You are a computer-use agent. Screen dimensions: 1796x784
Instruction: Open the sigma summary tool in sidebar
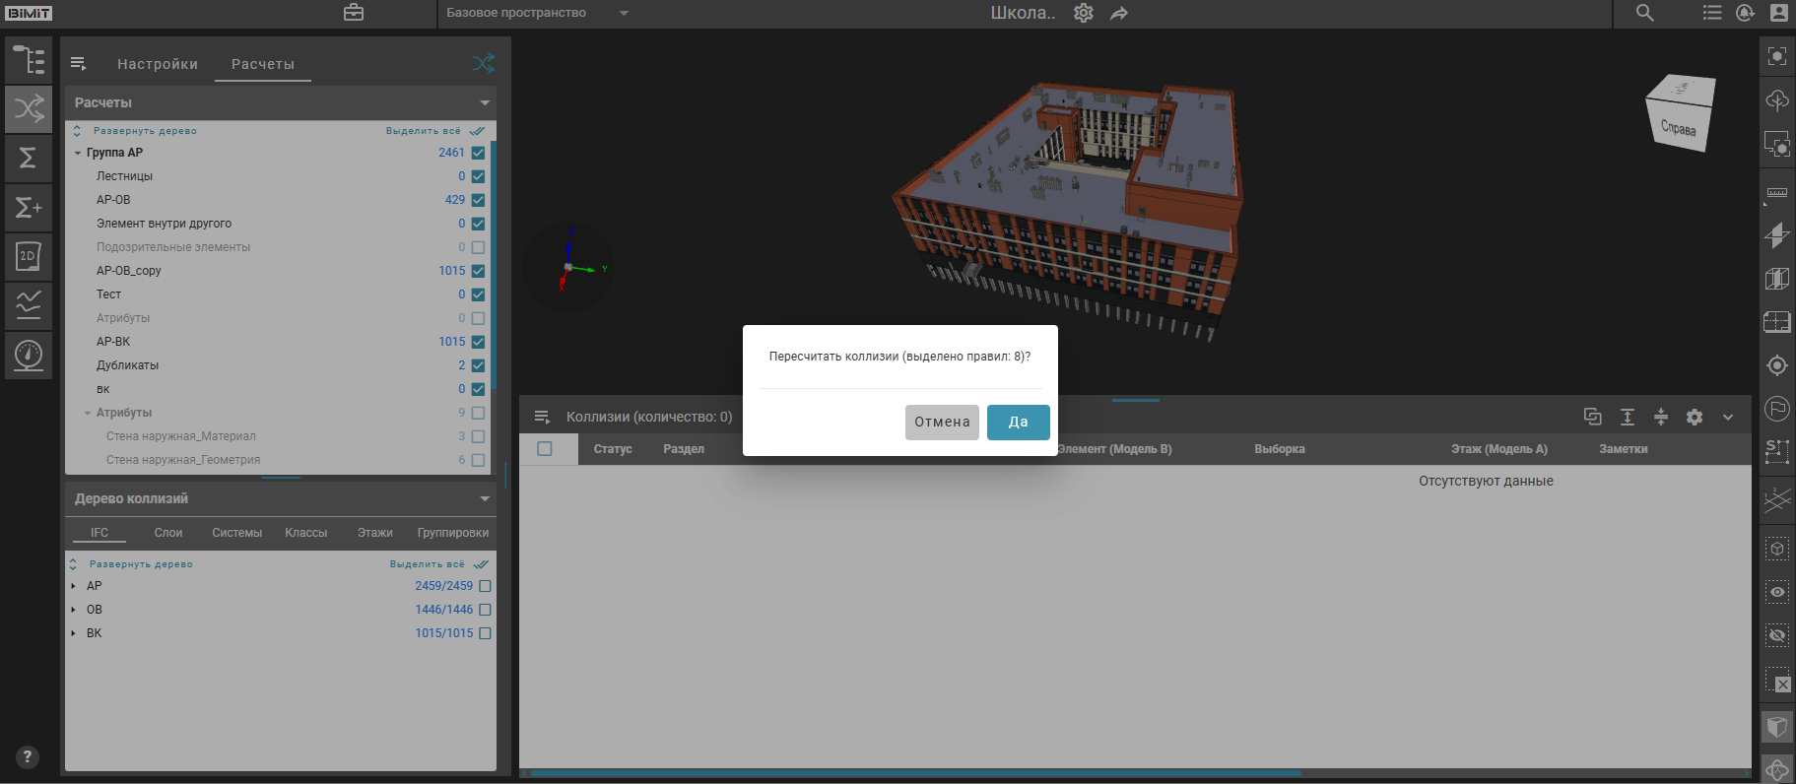pos(29,158)
